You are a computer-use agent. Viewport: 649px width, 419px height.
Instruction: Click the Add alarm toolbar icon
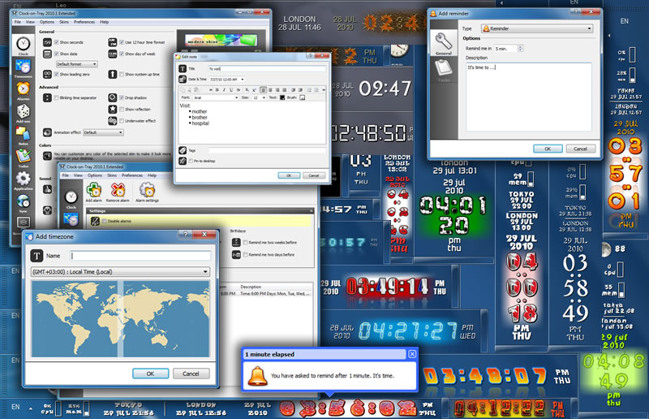coord(93,189)
